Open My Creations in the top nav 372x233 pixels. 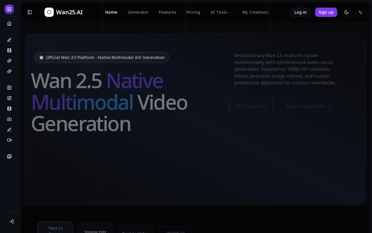255,12
